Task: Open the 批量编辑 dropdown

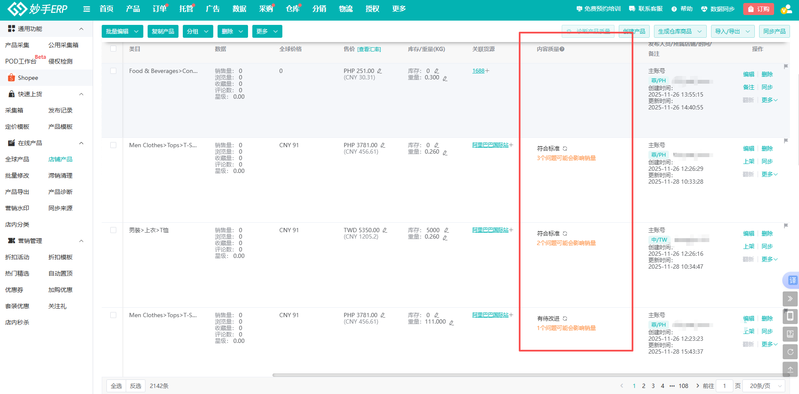Action: [x=122, y=31]
